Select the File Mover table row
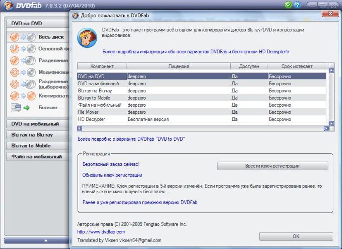The height and width of the screenshot is (249, 342). click(202, 112)
